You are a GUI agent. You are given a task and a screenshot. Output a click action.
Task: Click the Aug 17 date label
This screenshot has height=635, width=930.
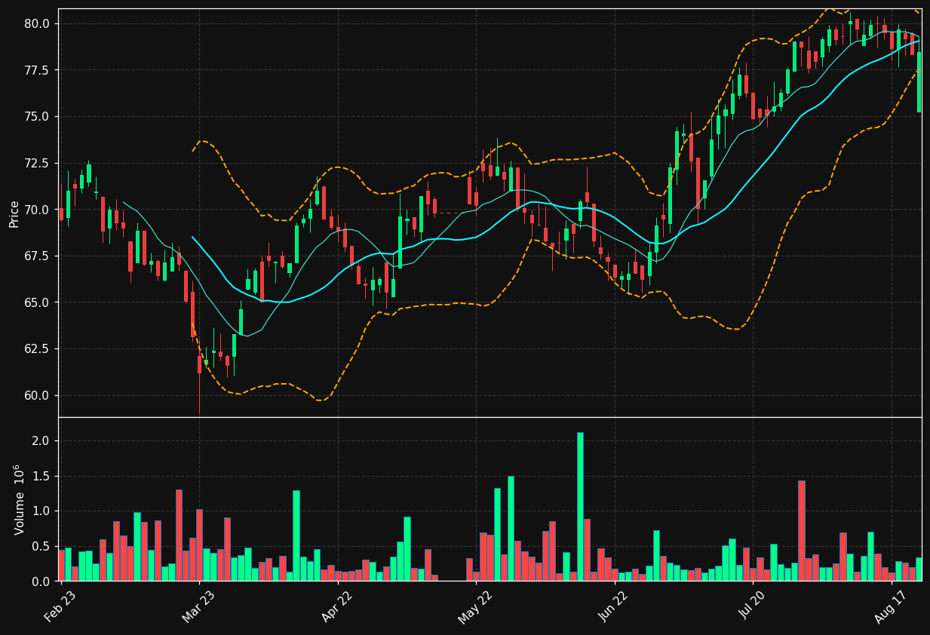tap(890, 607)
